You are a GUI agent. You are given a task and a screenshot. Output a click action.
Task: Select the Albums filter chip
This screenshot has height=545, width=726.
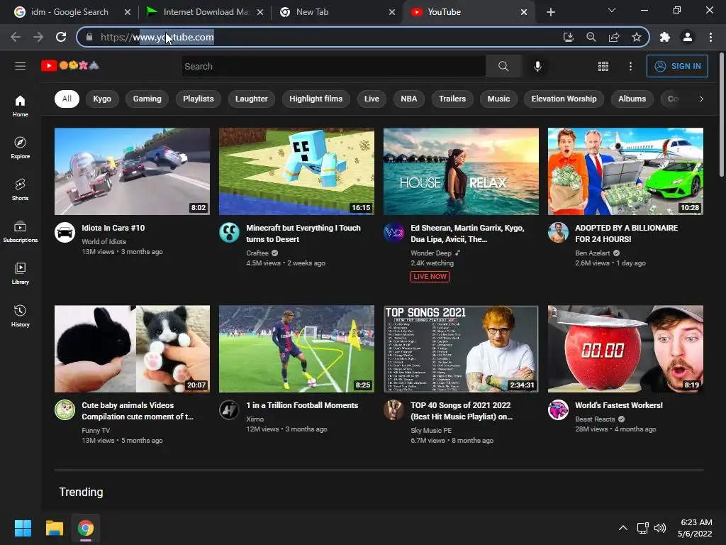pos(632,99)
